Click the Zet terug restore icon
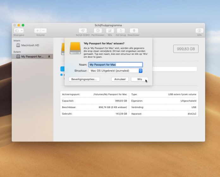The width and height of the screenshot is (220, 177). coord(121,31)
